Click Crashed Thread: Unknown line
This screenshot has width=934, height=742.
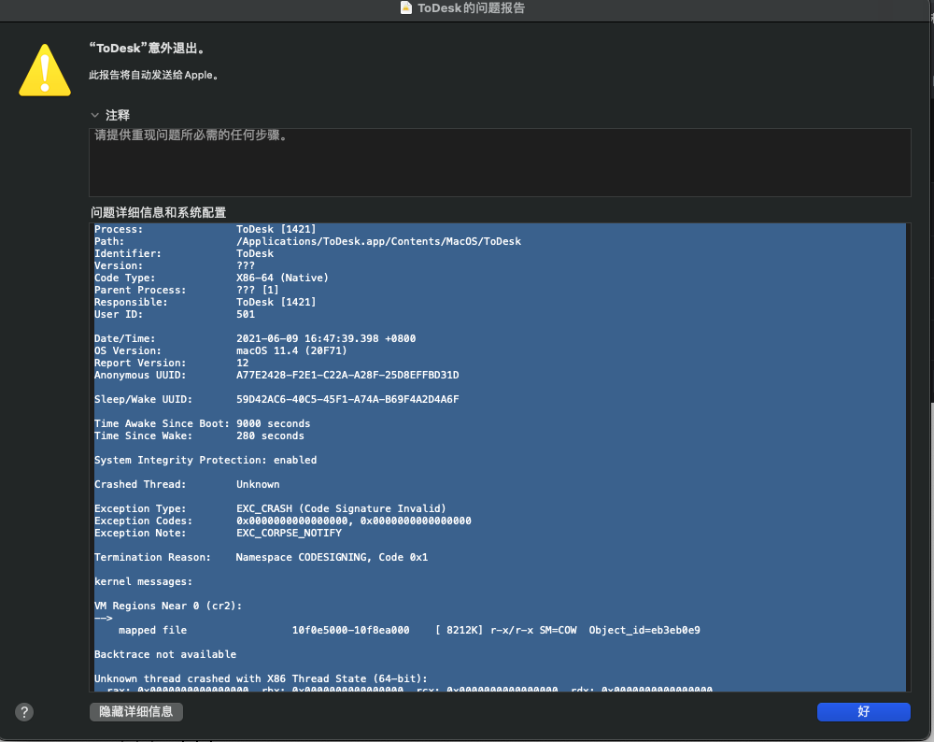(187, 484)
